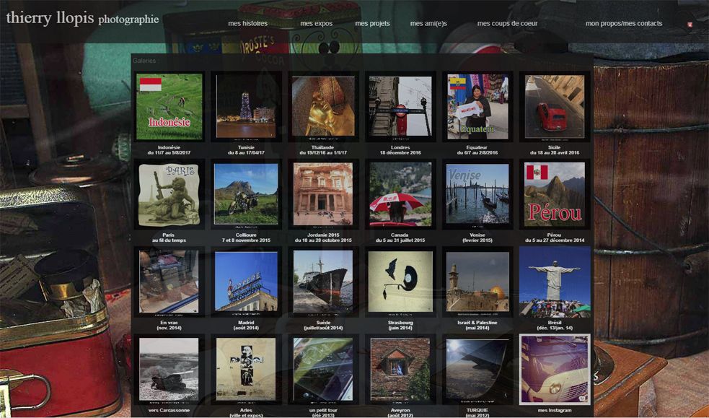Open the 'mes Instagram' thumbnail

tap(554, 369)
